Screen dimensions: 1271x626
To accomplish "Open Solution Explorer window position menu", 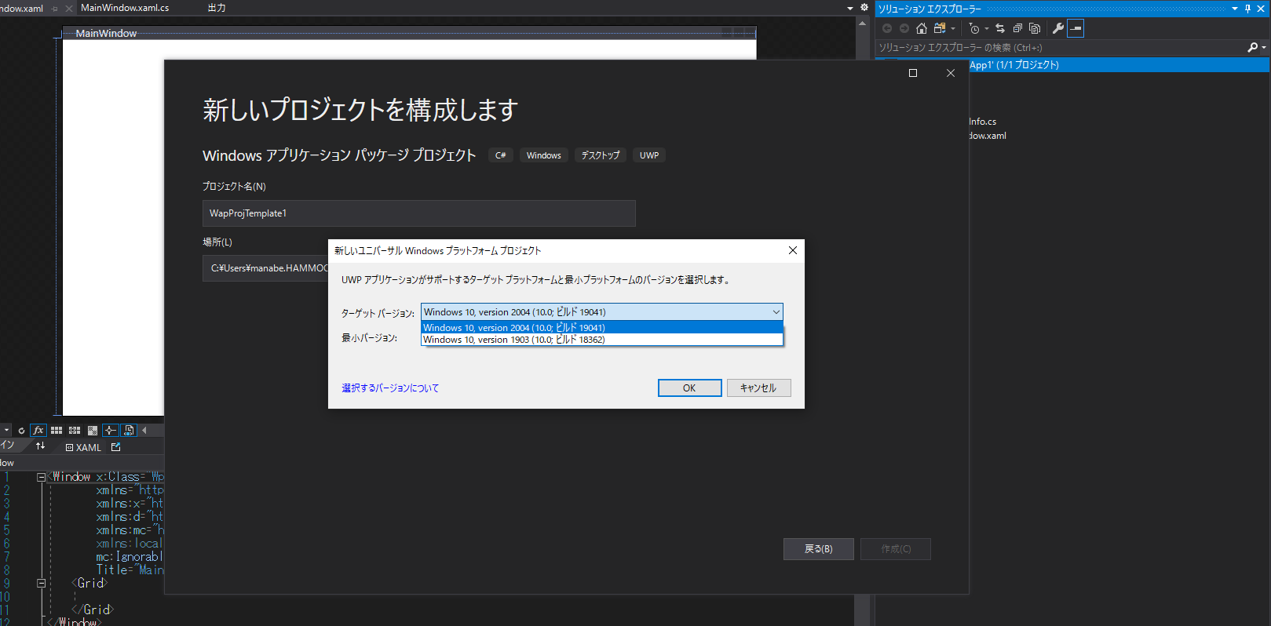I will click(x=1235, y=9).
